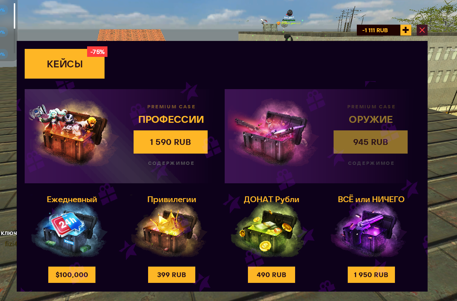Close the cases shop window
This screenshot has width=457, height=301.
pos(422,30)
